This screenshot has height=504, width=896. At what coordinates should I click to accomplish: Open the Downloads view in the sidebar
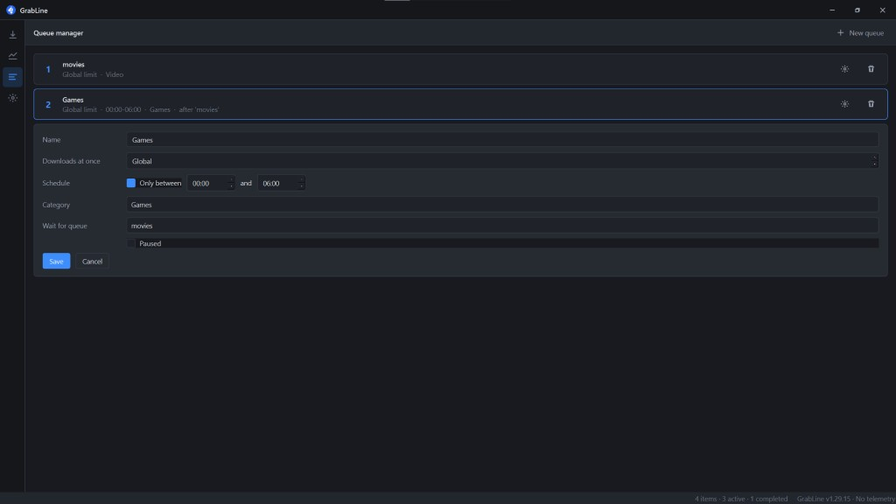click(12, 35)
